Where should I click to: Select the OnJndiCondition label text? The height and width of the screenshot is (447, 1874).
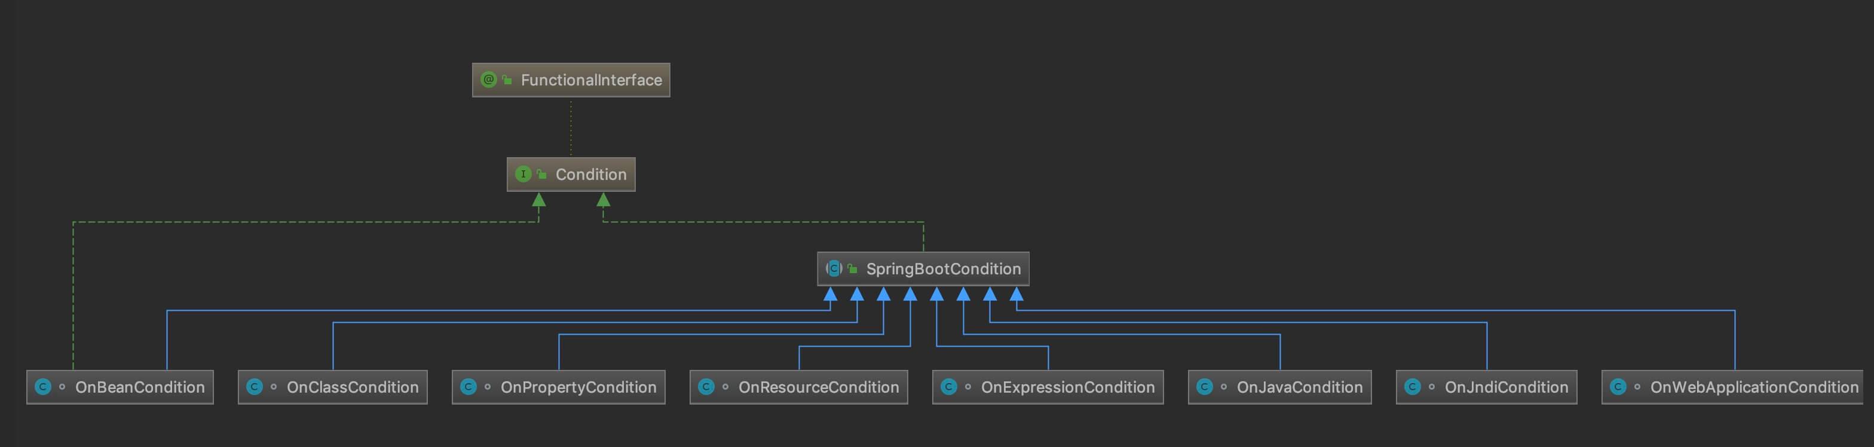pos(1506,387)
